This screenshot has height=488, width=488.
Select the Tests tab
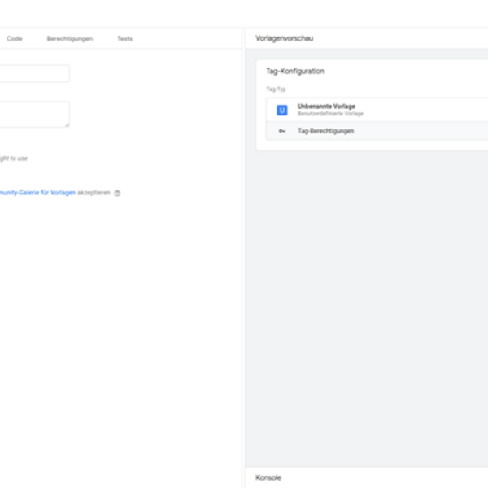tap(124, 38)
